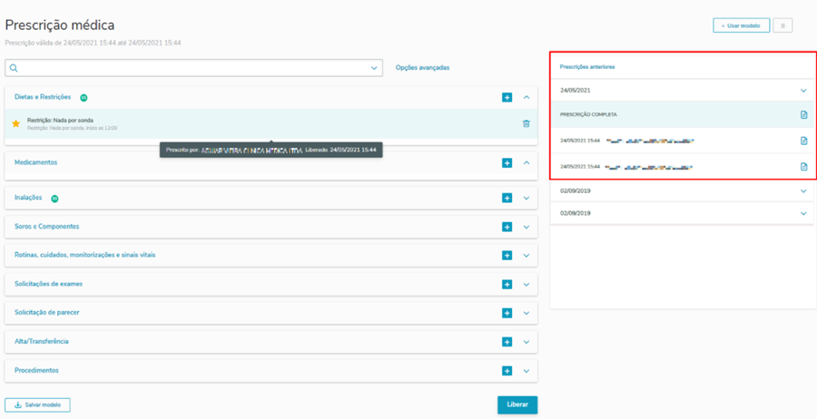
Task: Focus the prescription search input field
Action: coord(194,68)
